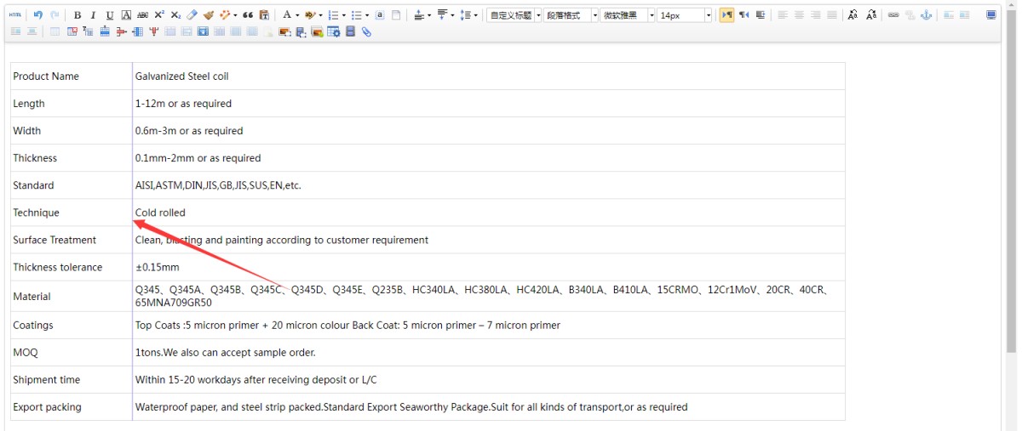Toggle underline formatting

[109, 15]
